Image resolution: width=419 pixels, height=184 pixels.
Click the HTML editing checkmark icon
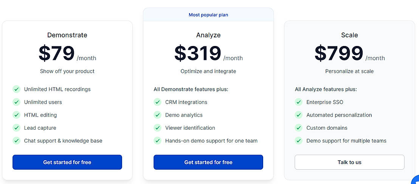pyautogui.click(x=17, y=115)
